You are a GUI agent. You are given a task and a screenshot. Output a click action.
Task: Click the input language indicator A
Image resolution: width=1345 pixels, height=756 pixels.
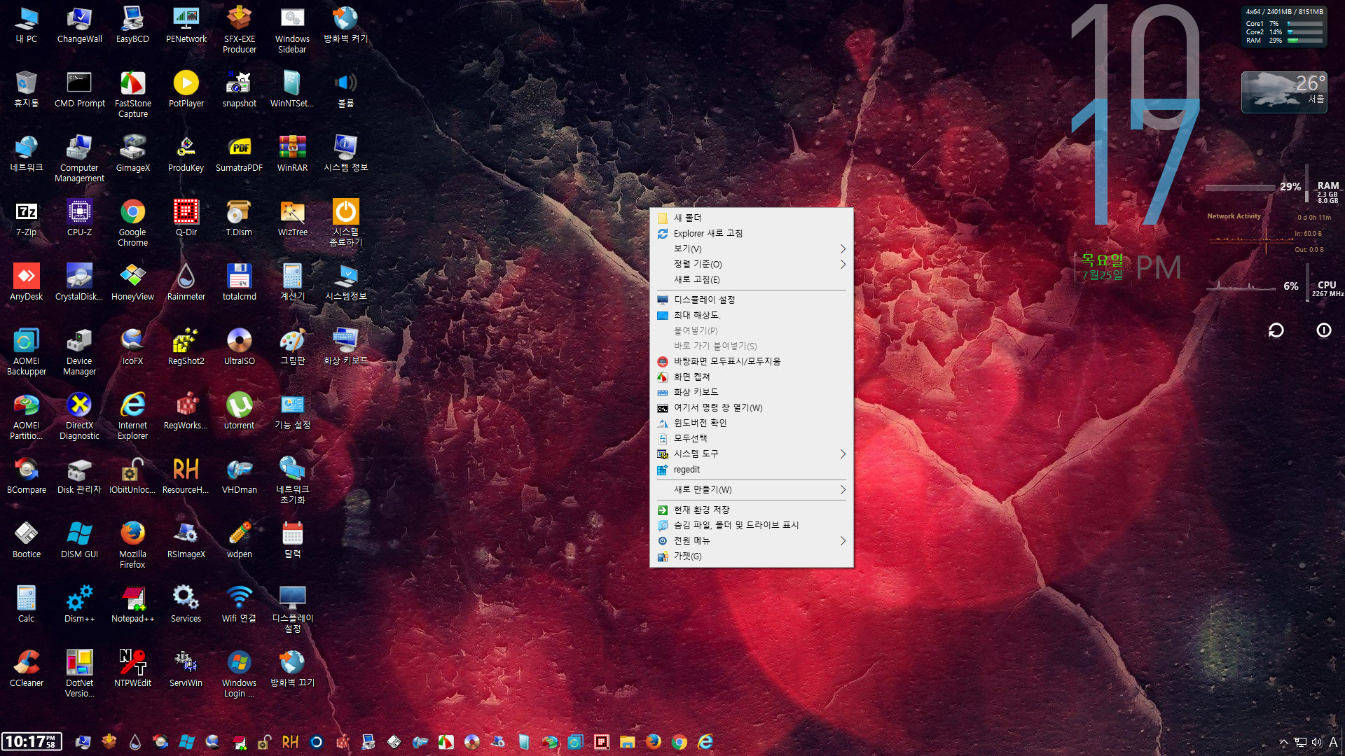click(x=1333, y=742)
